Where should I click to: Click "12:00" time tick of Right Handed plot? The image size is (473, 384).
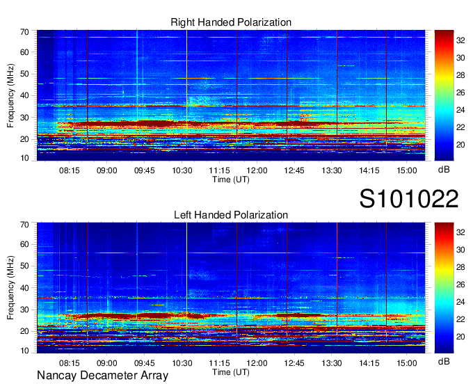257,170
